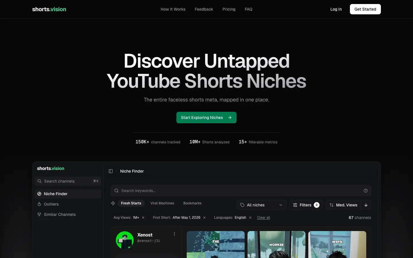Click the 10M+ Shorts analyzed stat
This screenshot has height=258, width=413.
pyautogui.click(x=209, y=142)
